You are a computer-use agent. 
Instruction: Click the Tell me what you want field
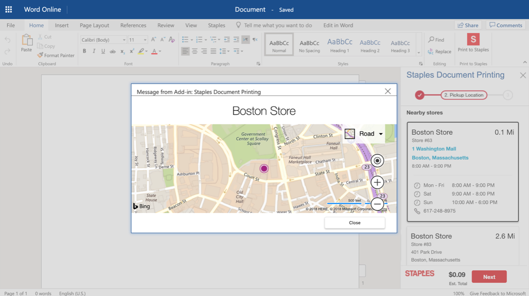[x=278, y=25]
